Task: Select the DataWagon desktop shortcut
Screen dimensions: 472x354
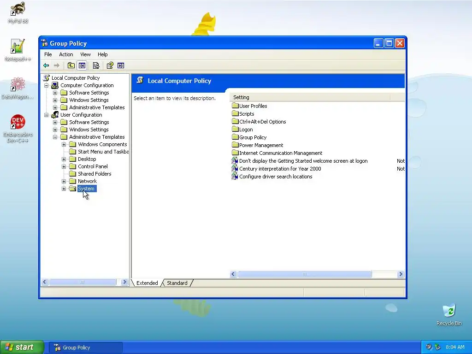Action: pos(18,88)
